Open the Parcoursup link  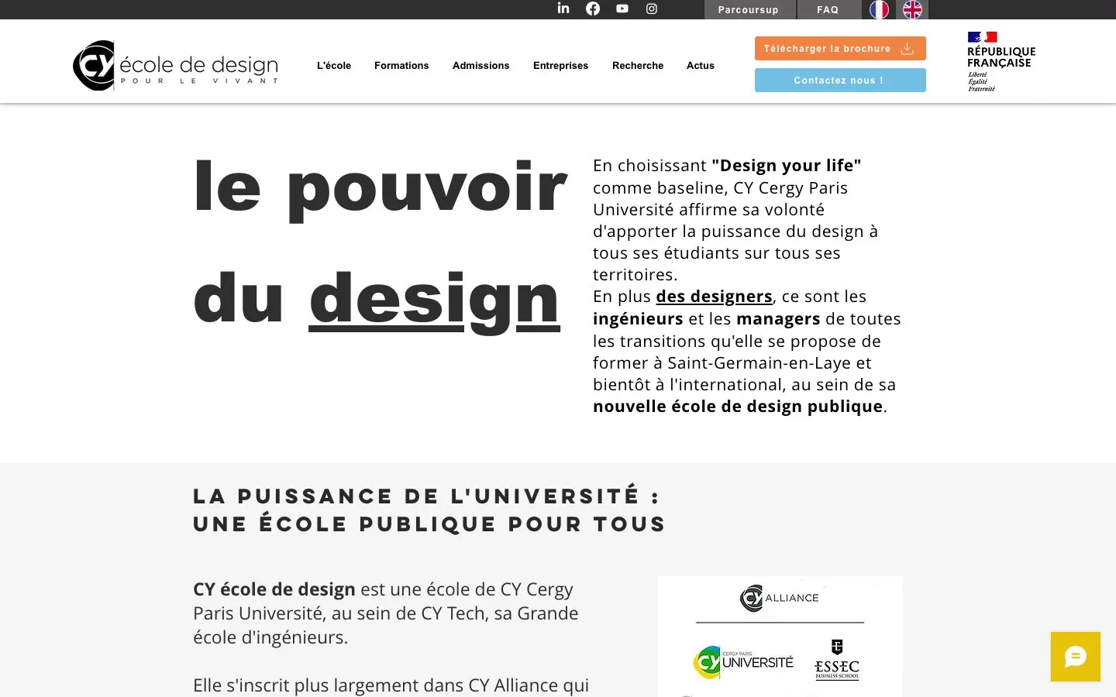tap(750, 9)
